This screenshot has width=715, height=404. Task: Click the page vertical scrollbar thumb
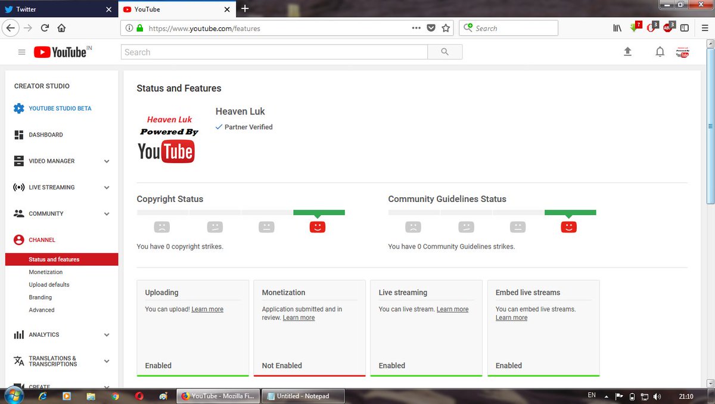click(710, 126)
